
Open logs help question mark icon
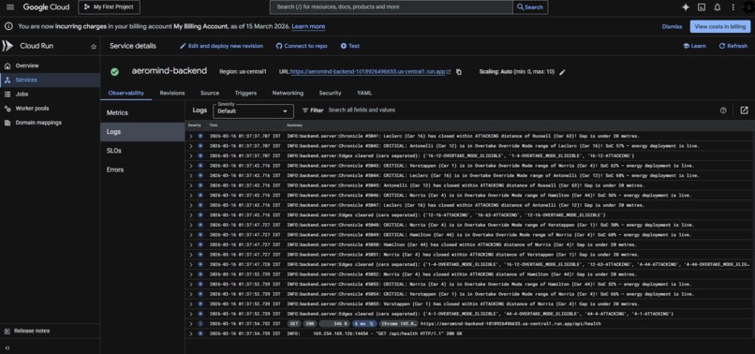click(723, 111)
